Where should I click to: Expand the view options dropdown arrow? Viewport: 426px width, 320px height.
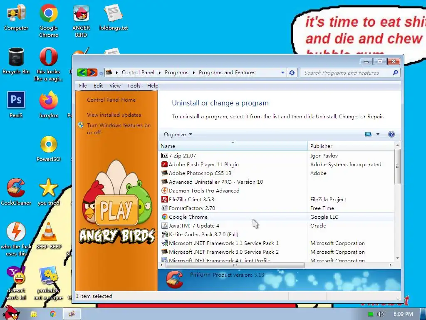[378, 134]
